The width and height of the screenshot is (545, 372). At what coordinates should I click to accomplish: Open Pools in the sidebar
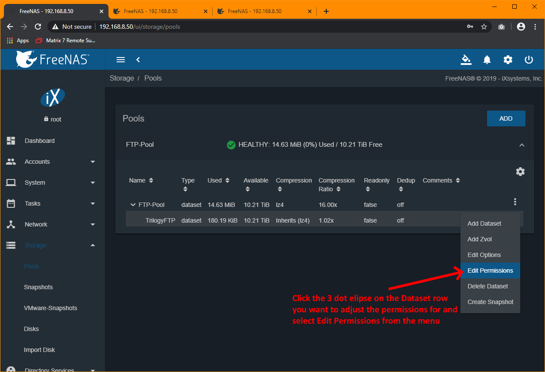pyautogui.click(x=31, y=266)
